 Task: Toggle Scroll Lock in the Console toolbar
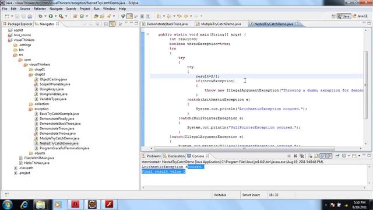[316, 156]
